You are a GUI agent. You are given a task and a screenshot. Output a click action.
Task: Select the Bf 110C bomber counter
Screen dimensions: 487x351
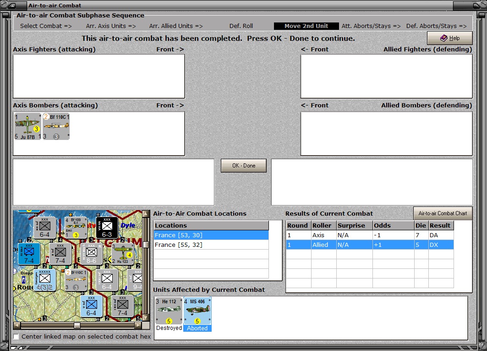coord(56,126)
